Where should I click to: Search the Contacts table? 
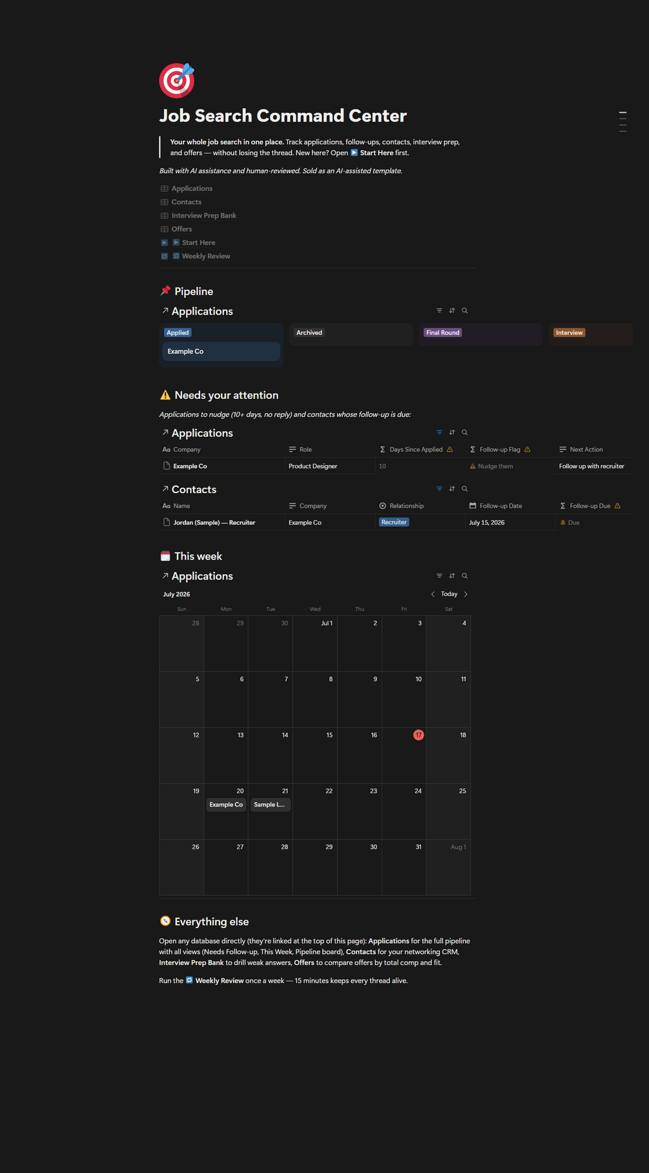(465, 489)
